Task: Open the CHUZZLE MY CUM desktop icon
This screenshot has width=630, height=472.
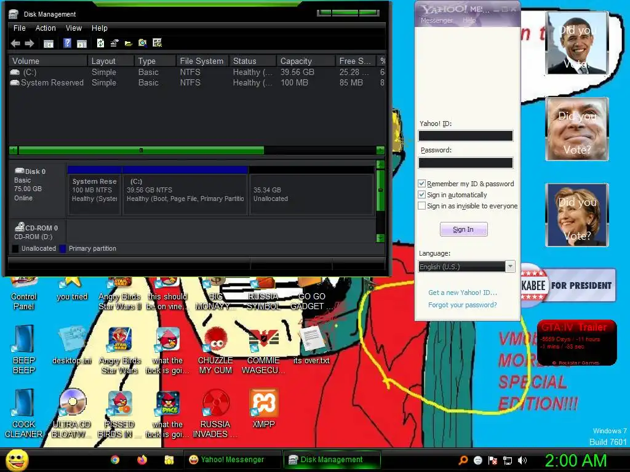Action: point(215,350)
